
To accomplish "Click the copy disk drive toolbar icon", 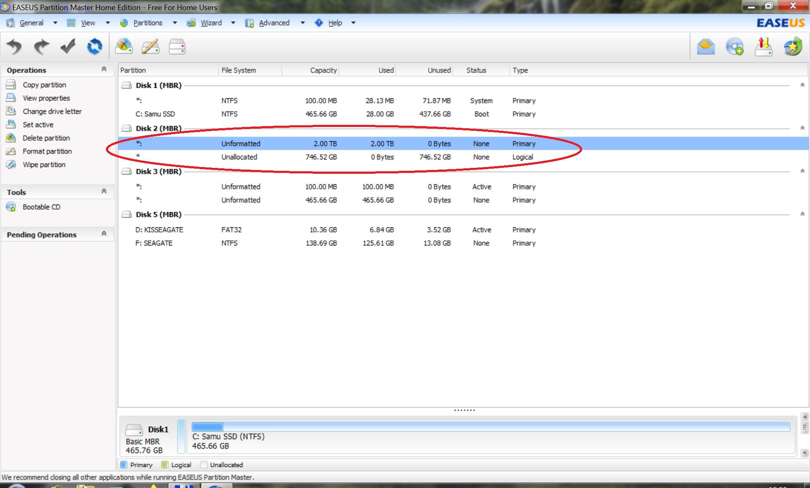I will click(177, 46).
